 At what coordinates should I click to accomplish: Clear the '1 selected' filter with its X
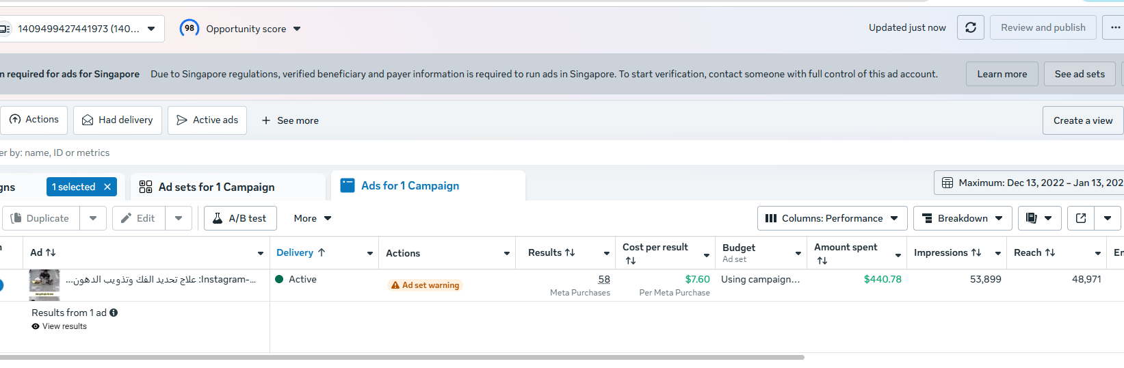(107, 187)
